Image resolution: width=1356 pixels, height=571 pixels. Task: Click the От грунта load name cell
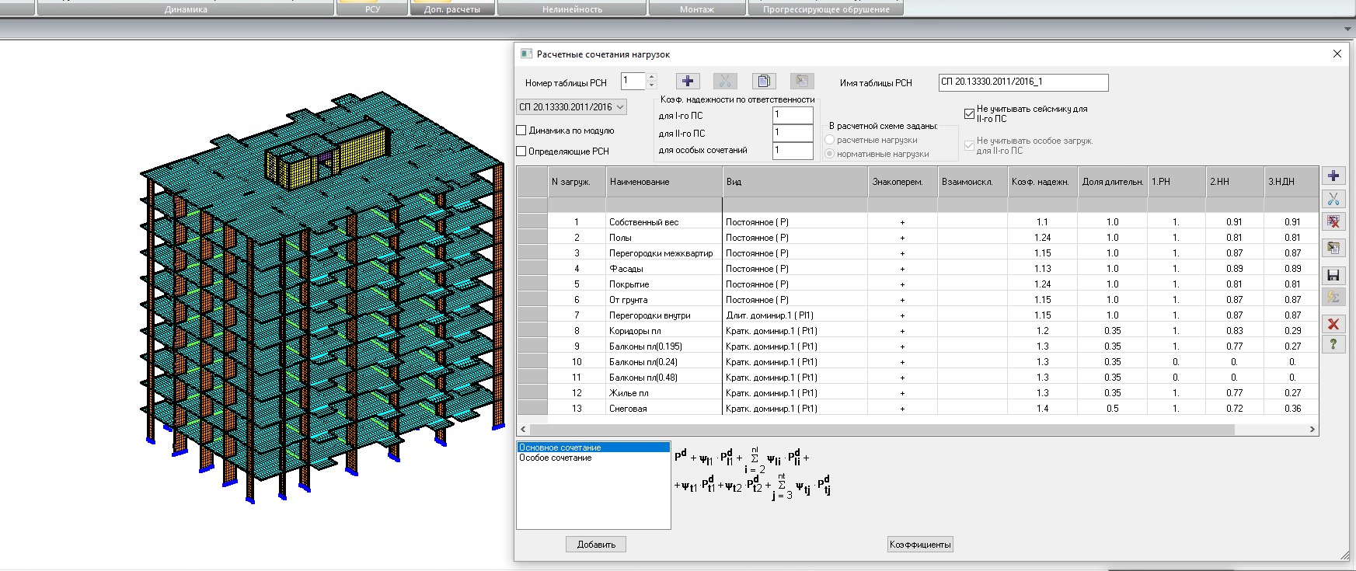[664, 300]
